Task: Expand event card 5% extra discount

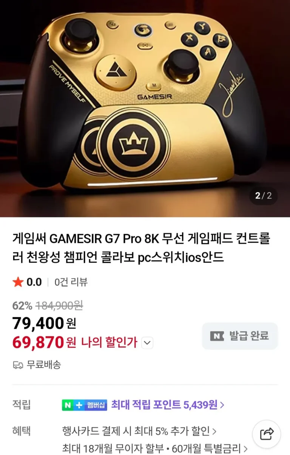Action: (139, 431)
